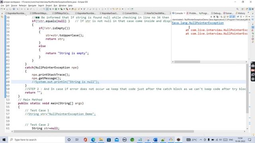Expand the Display Selected Console dropdown

click(243, 17)
